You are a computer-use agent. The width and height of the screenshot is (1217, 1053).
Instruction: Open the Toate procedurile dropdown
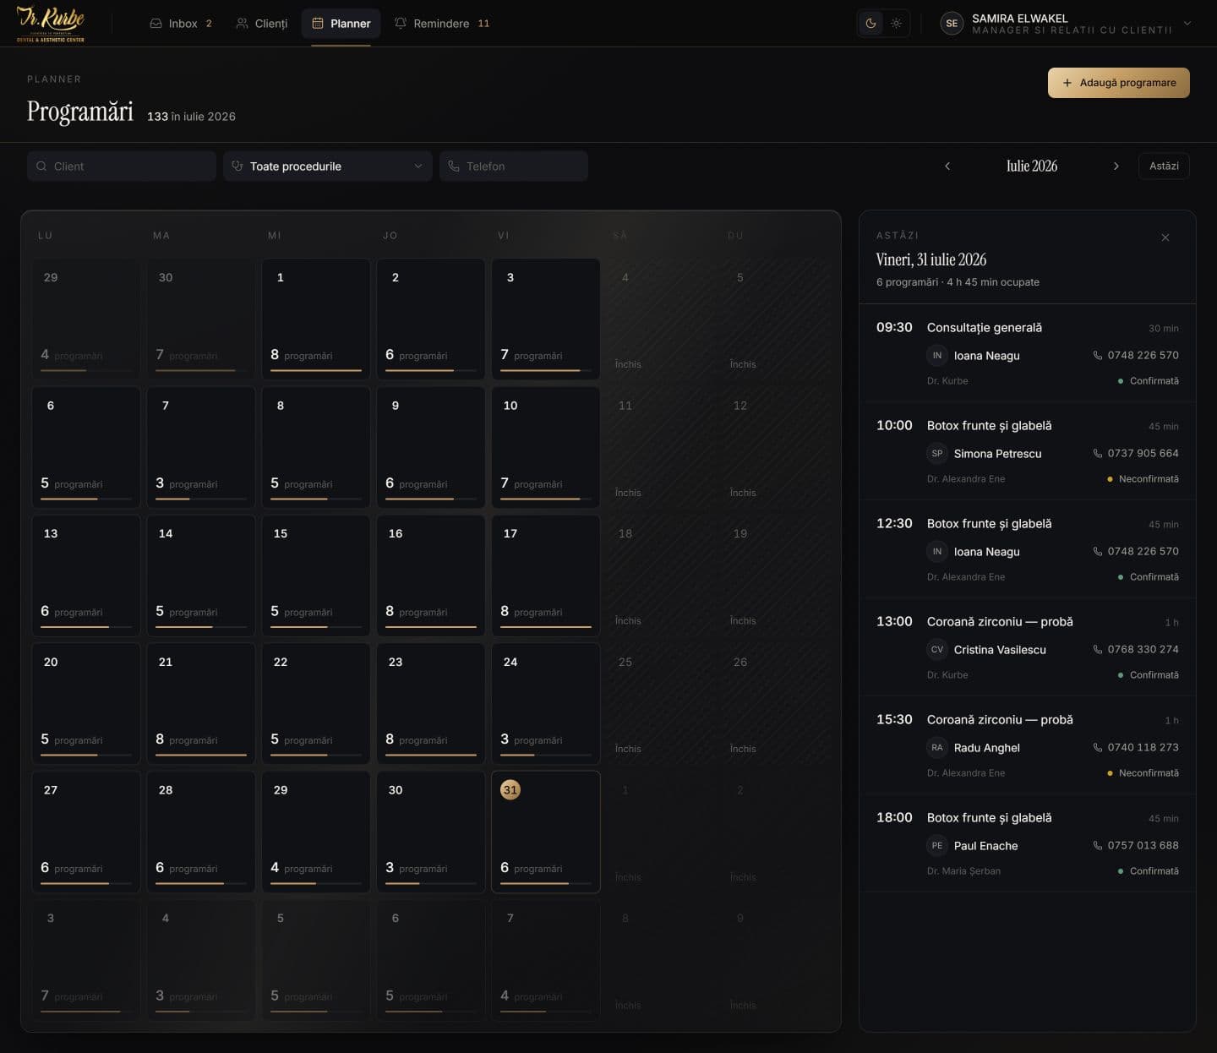328,166
